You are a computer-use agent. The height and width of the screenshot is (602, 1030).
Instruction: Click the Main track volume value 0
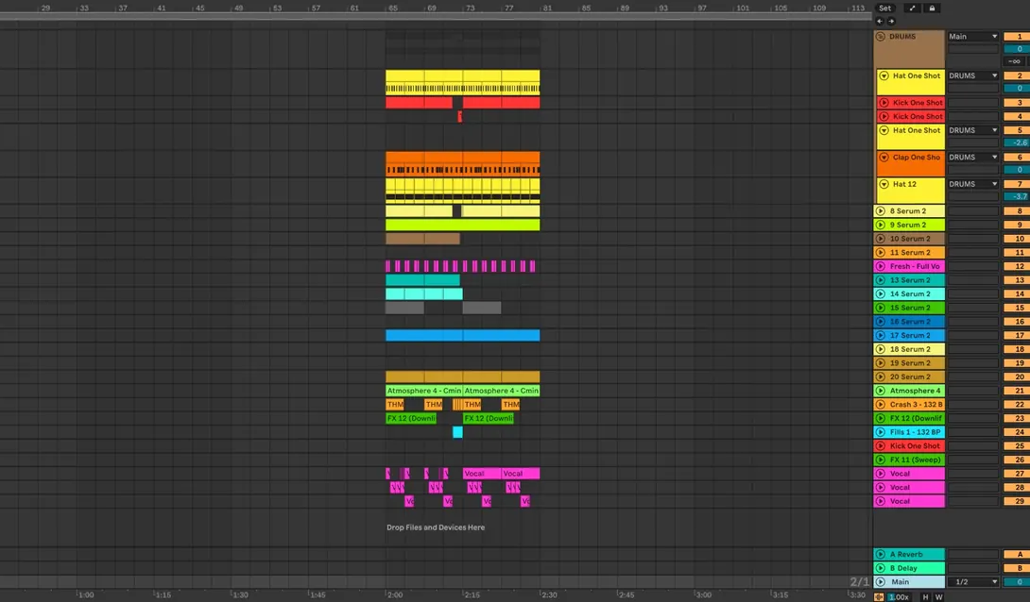[x=1018, y=581]
